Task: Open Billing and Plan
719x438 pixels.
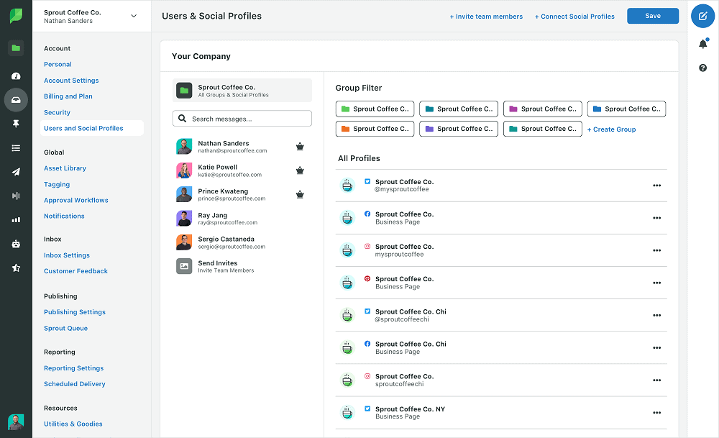Action: (68, 96)
